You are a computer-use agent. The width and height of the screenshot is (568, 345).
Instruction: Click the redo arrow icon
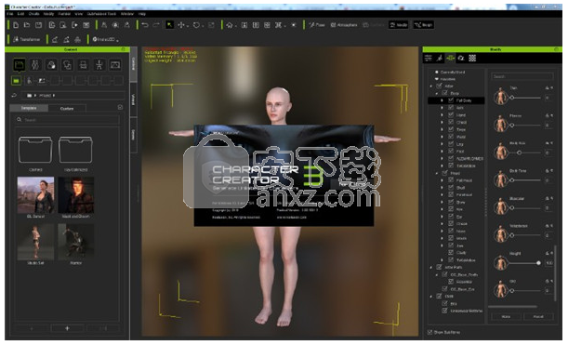156,25
